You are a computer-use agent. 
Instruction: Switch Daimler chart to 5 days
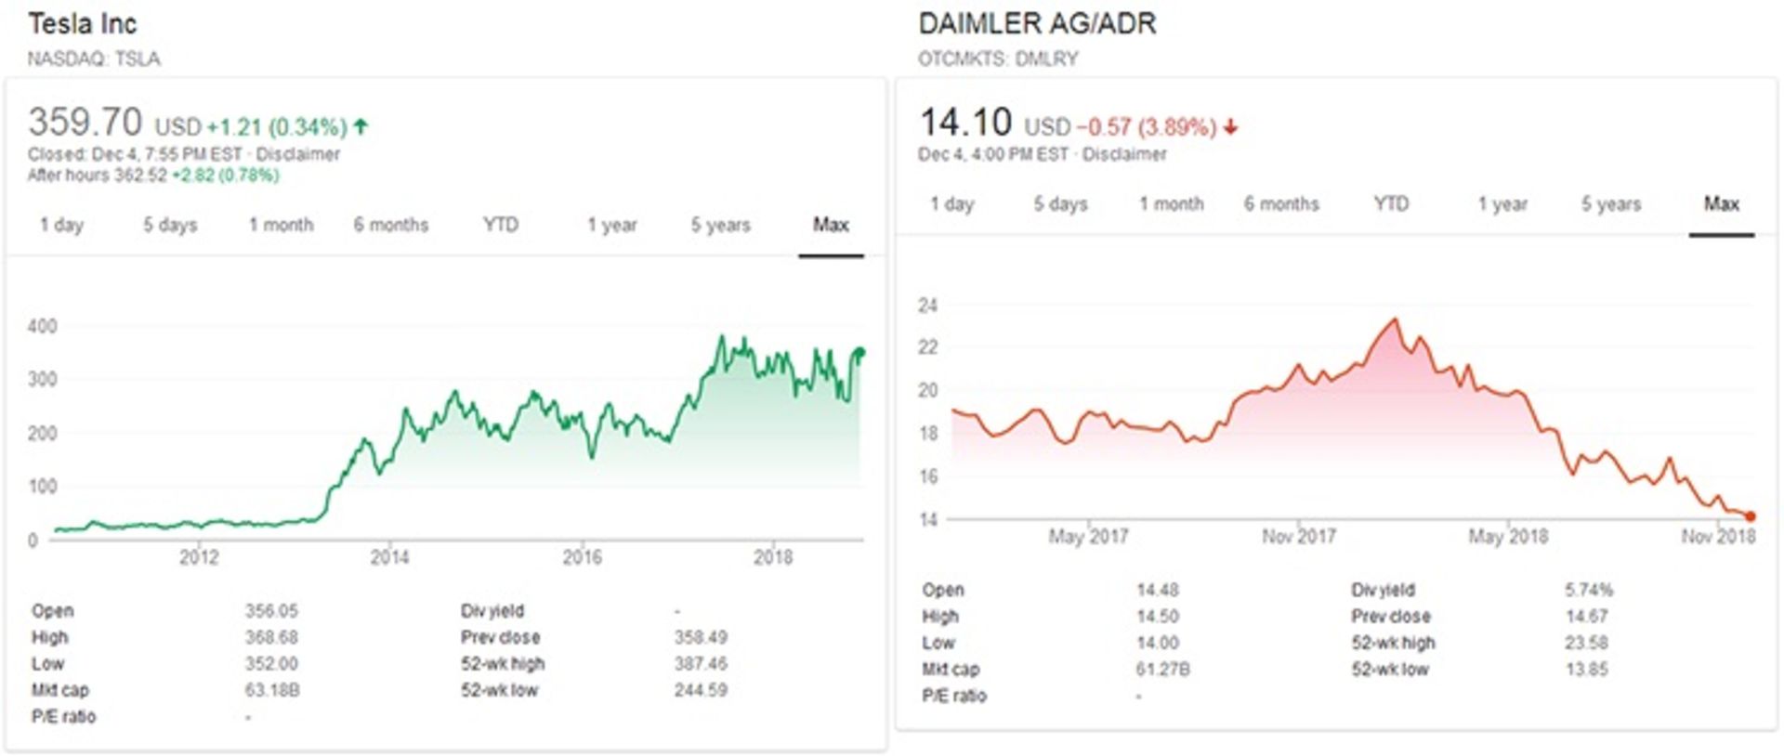coord(1060,204)
